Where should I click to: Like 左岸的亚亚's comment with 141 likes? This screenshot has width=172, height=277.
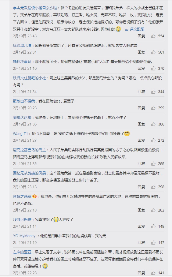[153, 273]
